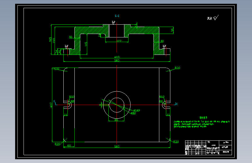
Task: Click the R20 label at top-right corner
Action: pos(177,68)
